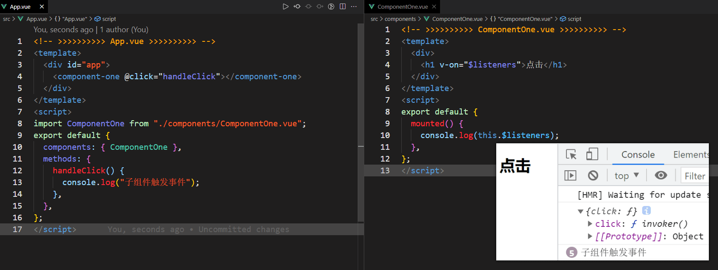Click script in App.vue breadcrumb

[105, 19]
